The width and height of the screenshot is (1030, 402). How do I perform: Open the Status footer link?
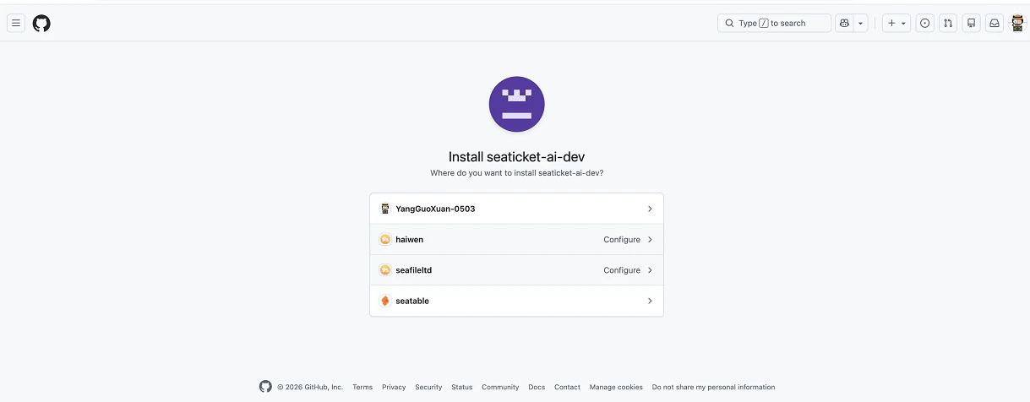pos(462,387)
